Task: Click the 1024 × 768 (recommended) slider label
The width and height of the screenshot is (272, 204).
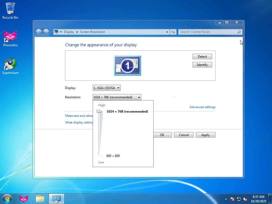Action: tap(127, 112)
